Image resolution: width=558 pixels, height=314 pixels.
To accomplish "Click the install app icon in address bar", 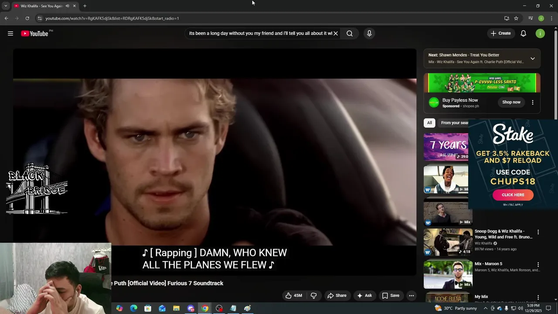I will coord(507,18).
